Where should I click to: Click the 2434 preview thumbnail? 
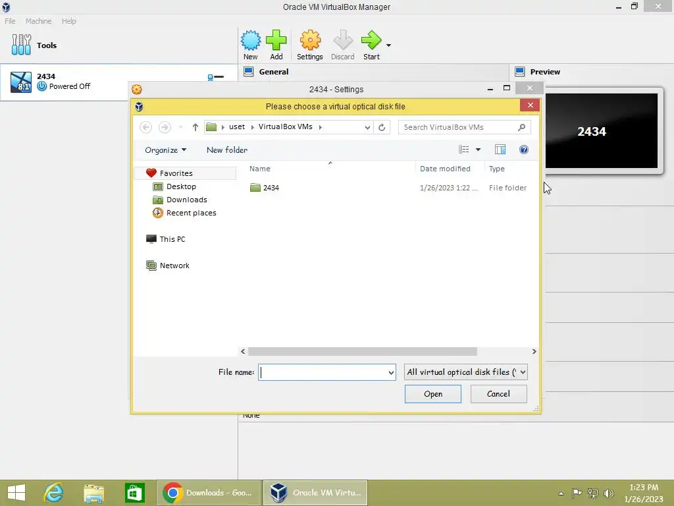602,131
